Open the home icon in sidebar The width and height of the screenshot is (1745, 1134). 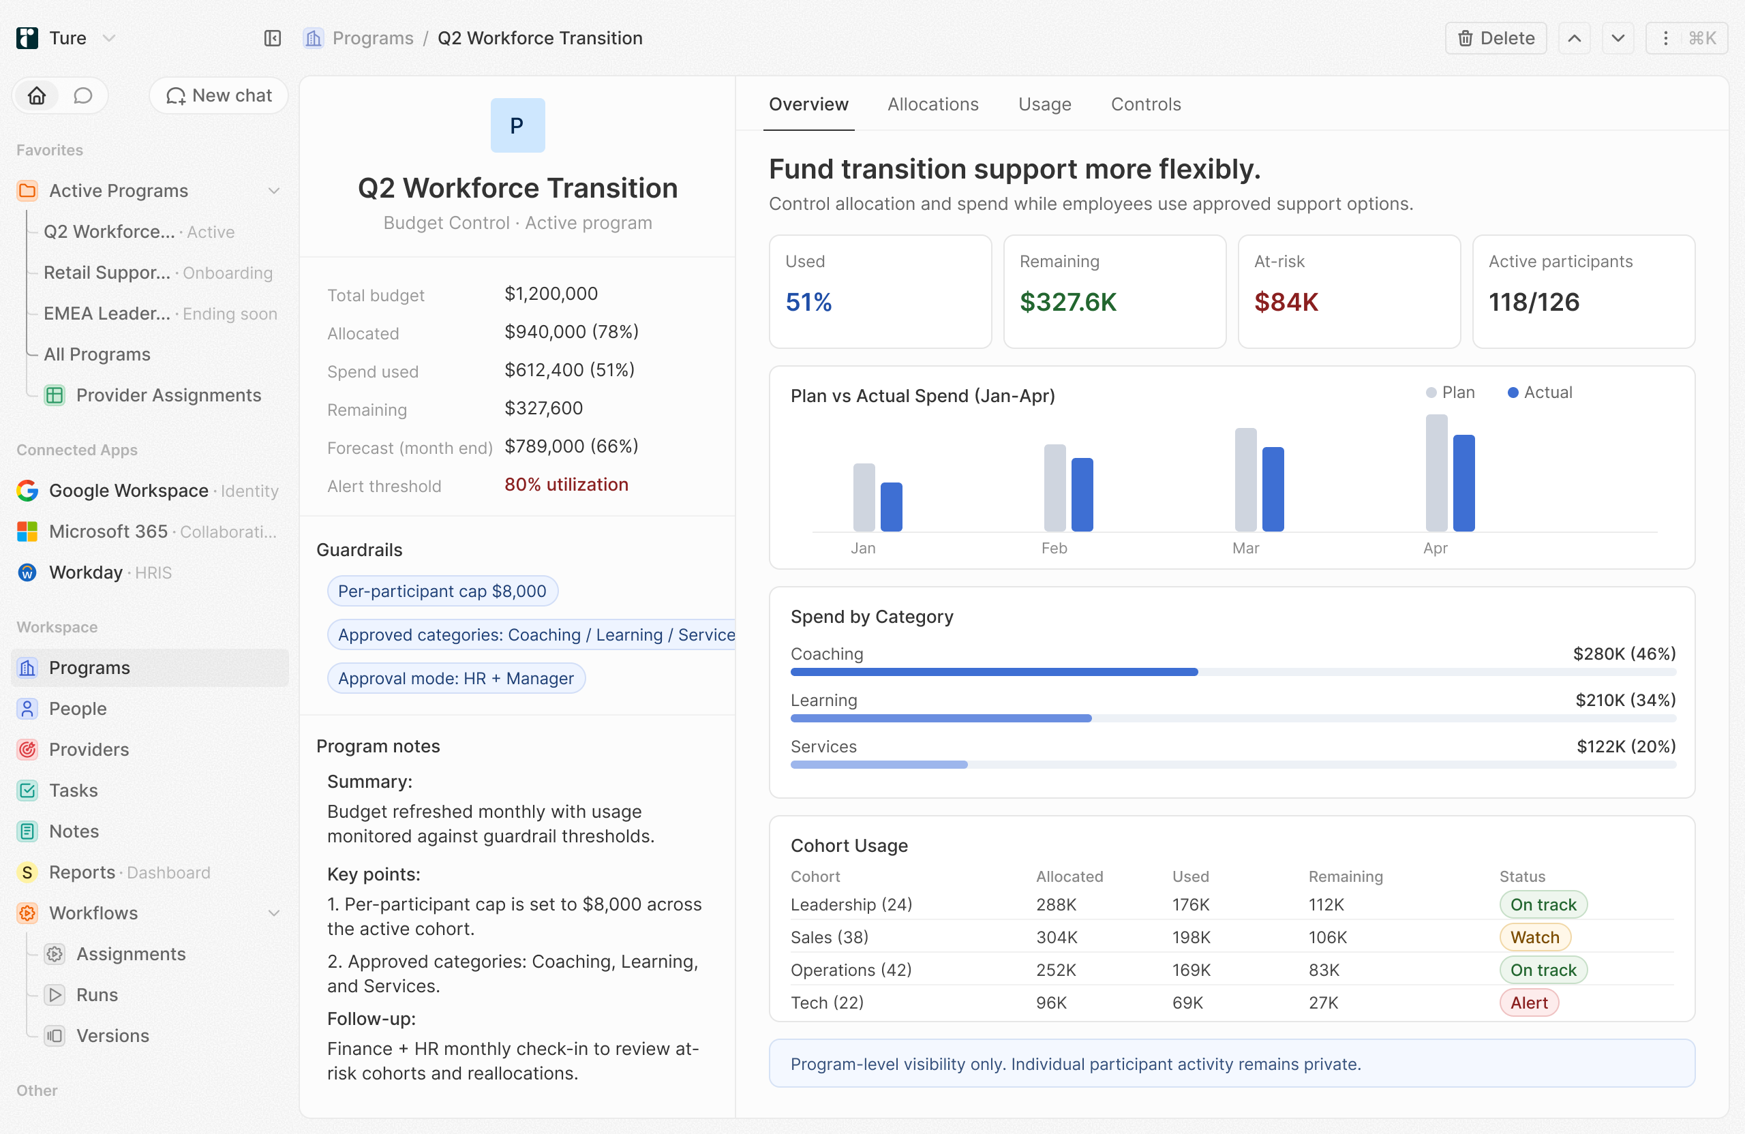click(x=37, y=95)
